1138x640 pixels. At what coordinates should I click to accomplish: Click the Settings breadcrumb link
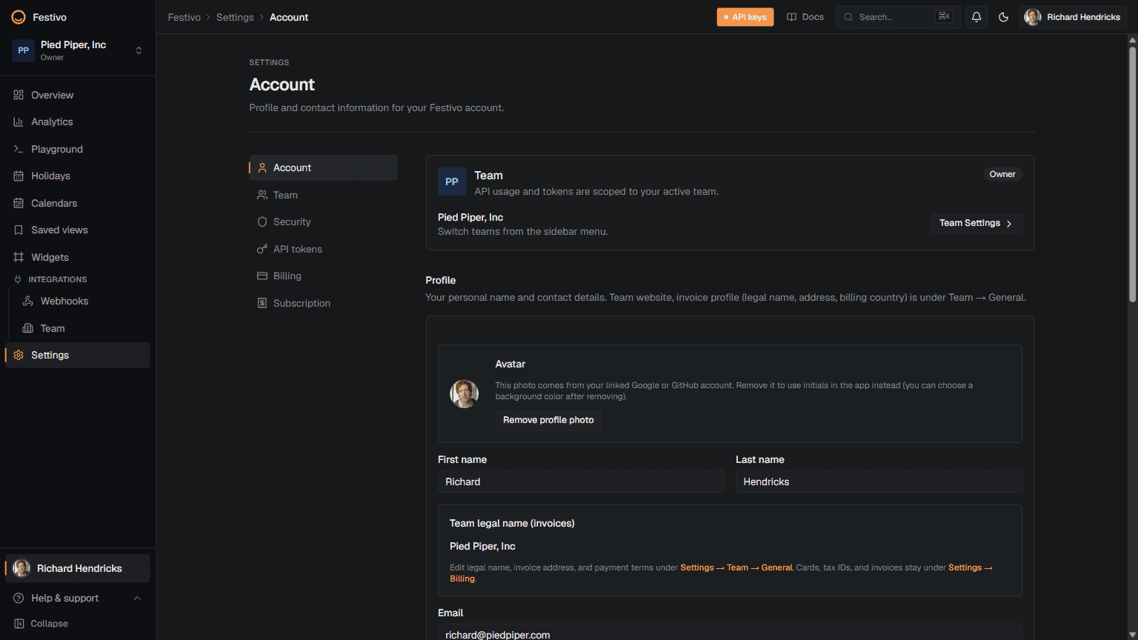pos(235,17)
